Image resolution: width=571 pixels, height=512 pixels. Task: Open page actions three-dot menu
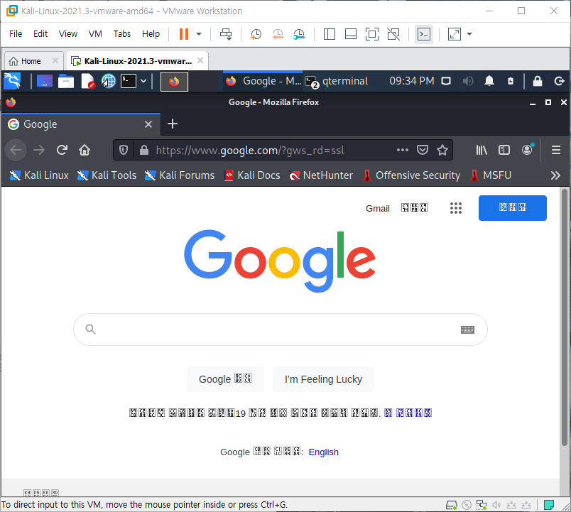click(403, 150)
